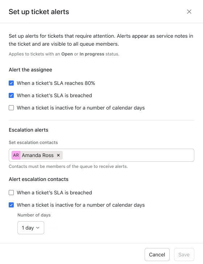Click the Cancel button
203x264 pixels.
click(157, 255)
